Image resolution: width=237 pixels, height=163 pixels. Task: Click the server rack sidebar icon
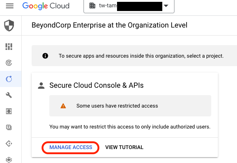(x=9, y=111)
